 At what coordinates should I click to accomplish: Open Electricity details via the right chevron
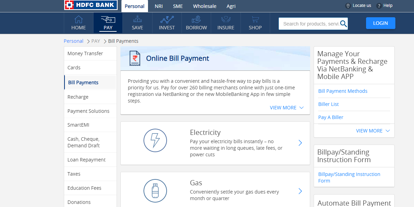click(x=300, y=143)
